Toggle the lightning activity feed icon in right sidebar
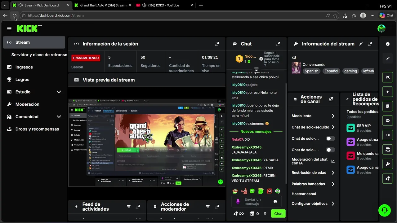Image resolution: width=397 pixels, height=223 pixels. (x=388, y=92)
